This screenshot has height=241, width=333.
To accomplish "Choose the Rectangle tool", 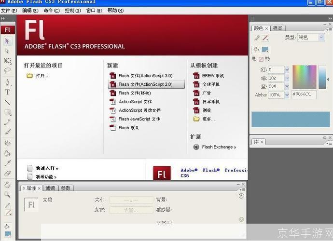I will coord(8,112).
